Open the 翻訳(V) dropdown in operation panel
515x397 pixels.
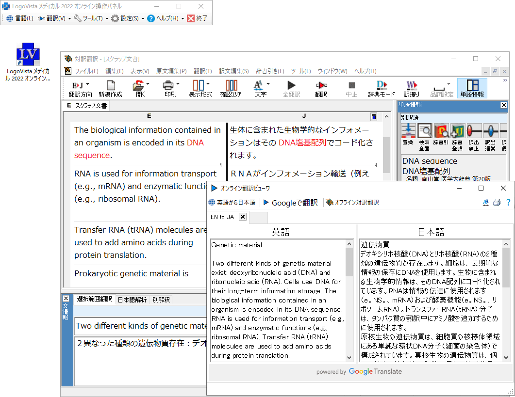[x=69, y=19]
